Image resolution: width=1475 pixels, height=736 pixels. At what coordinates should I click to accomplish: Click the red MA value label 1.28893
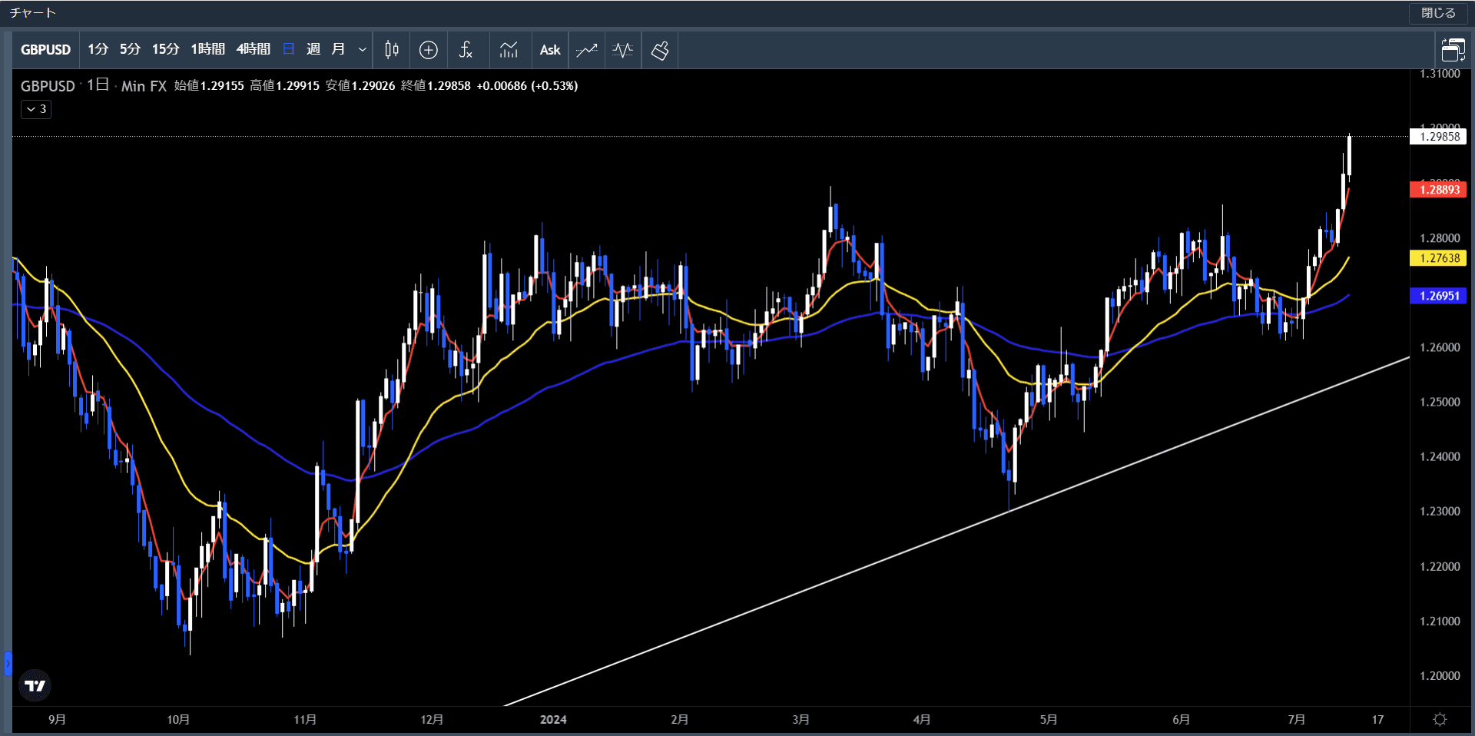point(1438,190)
